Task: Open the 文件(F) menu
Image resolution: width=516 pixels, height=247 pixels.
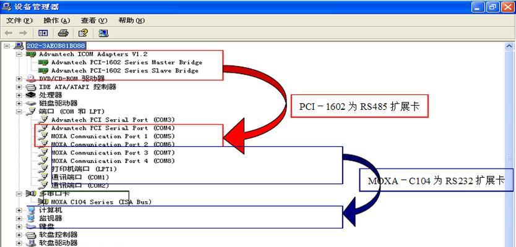Action: [x=19, y=21]
